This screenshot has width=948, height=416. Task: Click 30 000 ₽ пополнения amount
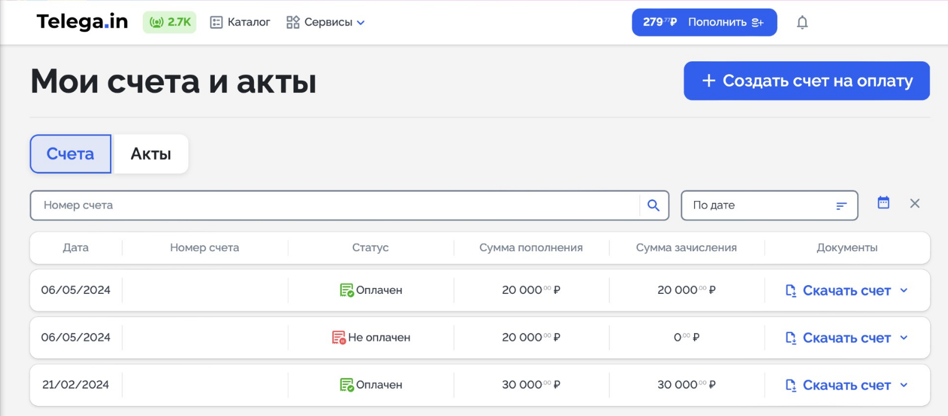531,384
